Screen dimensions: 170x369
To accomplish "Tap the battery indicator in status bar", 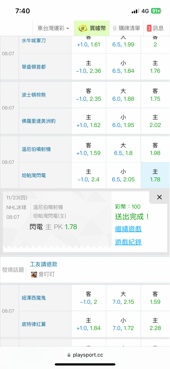I will point(156,11).
